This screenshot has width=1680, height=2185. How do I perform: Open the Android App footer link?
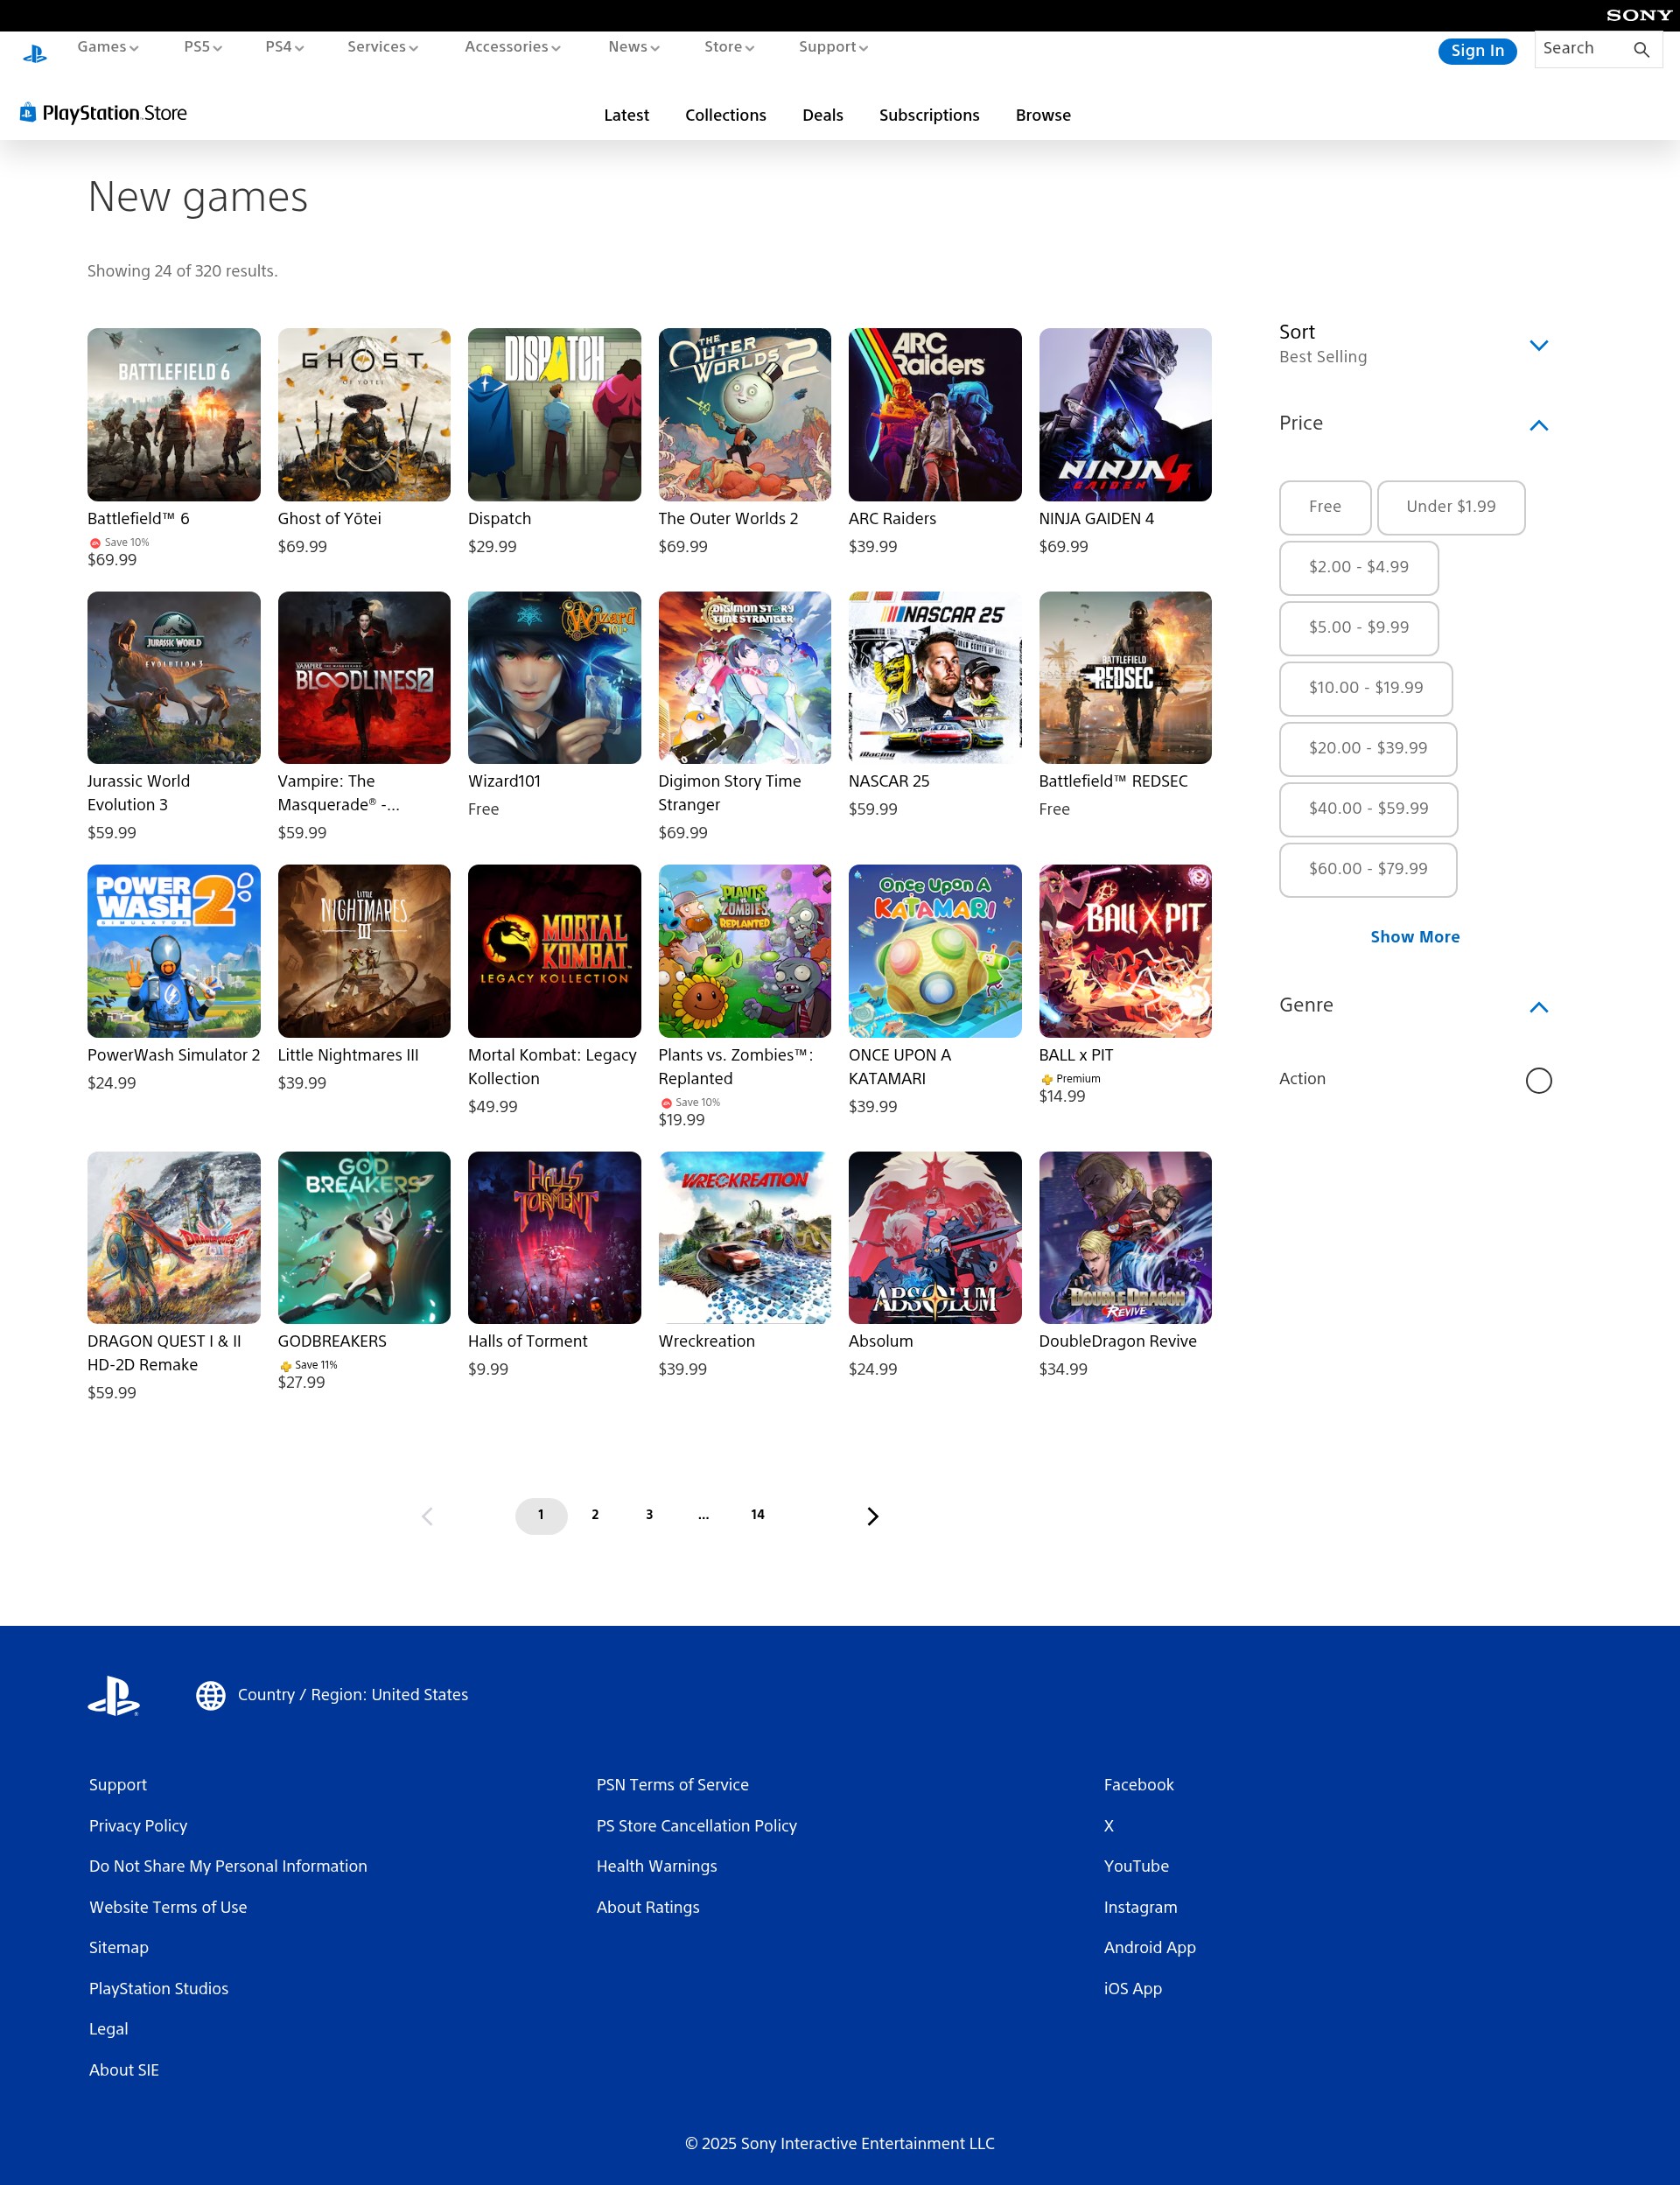pyautogui.click(x=1149, y=1948)
